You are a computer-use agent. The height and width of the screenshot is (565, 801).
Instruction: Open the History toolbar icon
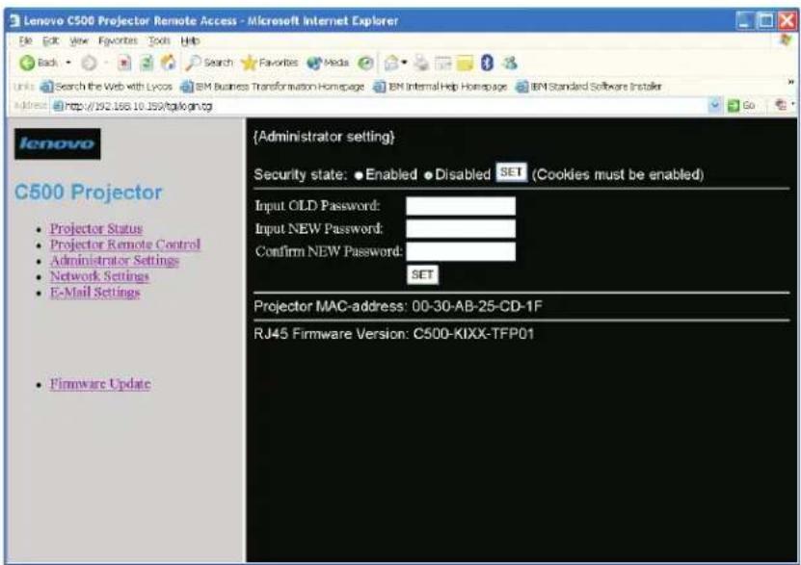tap(365, 63)
